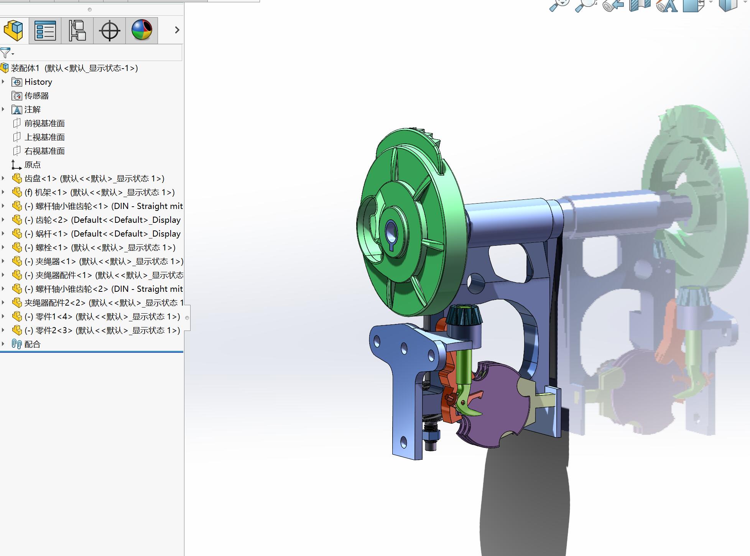
Task: Select the Zoom to Area tool
Action: [x=586, y=5]
